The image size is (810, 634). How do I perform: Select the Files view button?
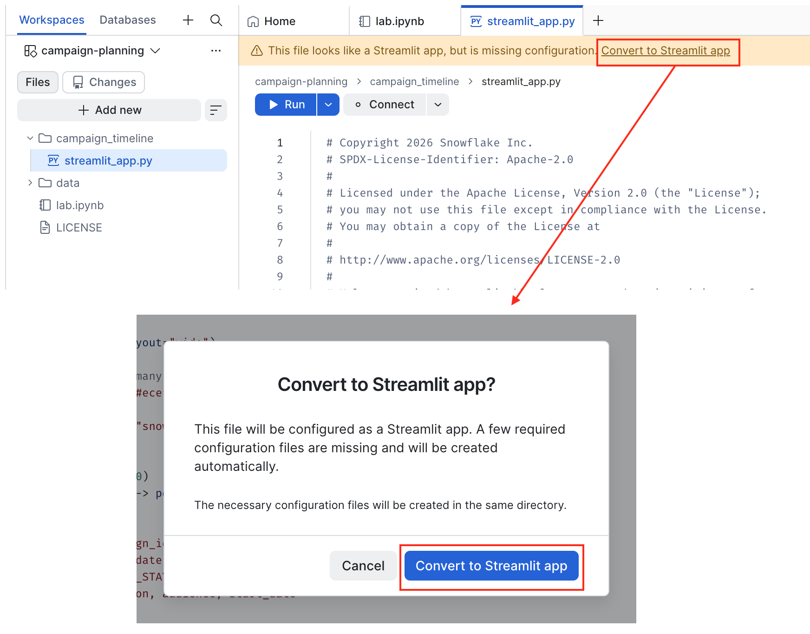pos(38,82)
